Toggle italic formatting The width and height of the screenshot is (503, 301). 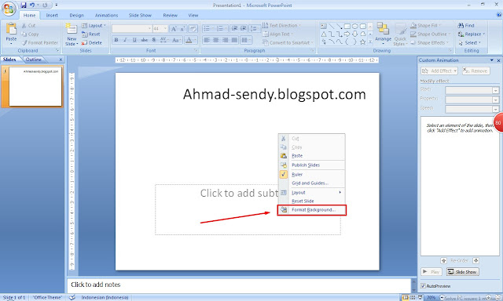(126, 40)
